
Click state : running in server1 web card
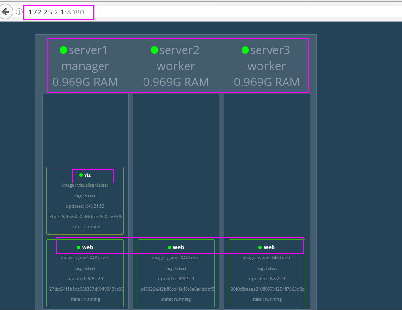(x=85, y=299)
